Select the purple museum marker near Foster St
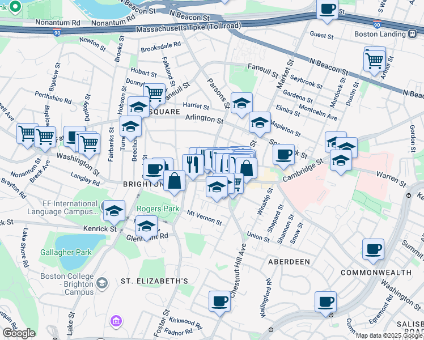The height and width of the screenshot is (340, 424). coord(116,321)
